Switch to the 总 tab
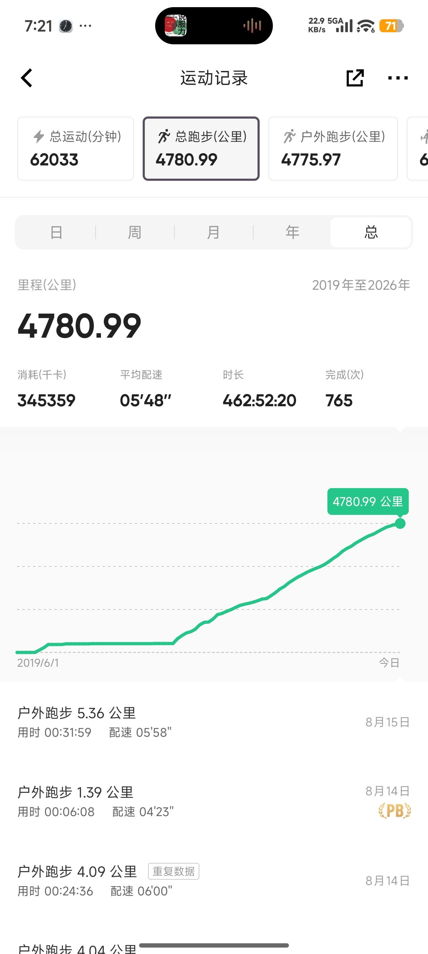Viewport: 428px width, 954px height. 371,232
